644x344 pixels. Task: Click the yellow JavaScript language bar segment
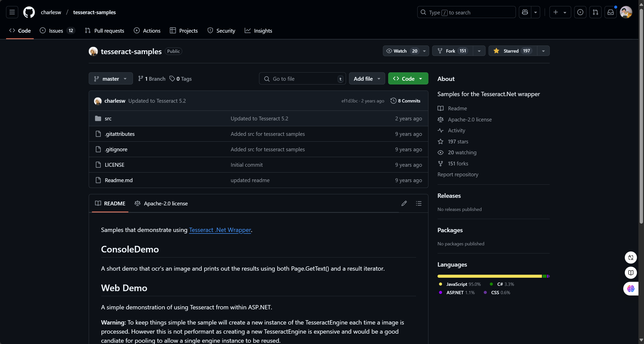coord(490,276)
